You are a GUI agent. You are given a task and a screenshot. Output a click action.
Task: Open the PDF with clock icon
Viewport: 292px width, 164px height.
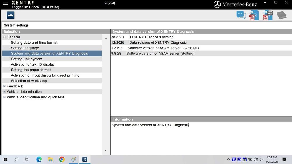(254, 15)
